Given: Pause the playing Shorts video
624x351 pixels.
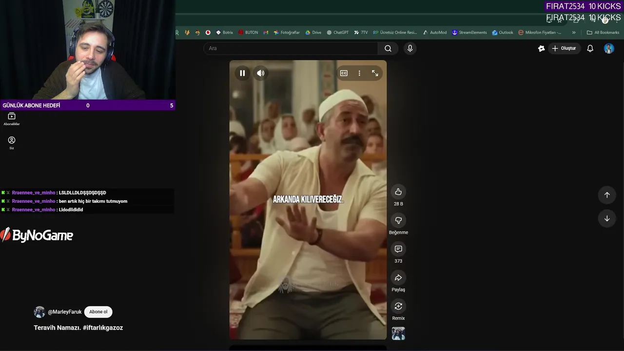Looking at the screenshot, I should point(242,73).
